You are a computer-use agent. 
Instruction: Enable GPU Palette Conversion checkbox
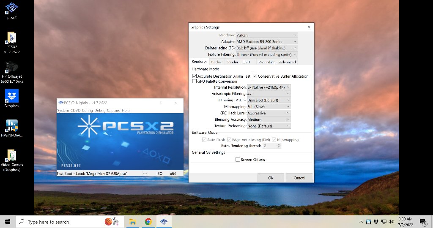(195, 81)
